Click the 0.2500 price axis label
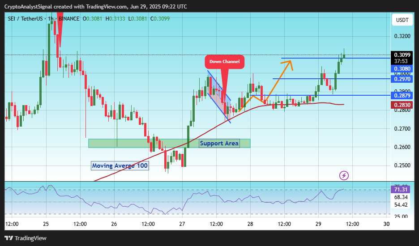The width and height of the screenshot is (419, 246). (x=402, y=165)
